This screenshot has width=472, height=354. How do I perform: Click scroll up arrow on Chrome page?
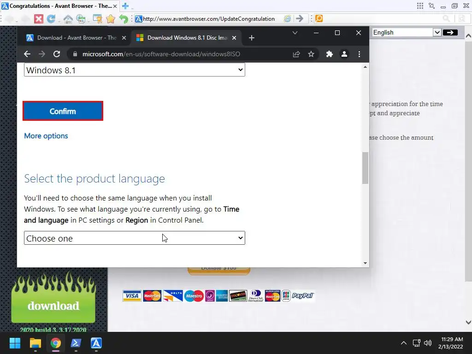tap(365, 67)
